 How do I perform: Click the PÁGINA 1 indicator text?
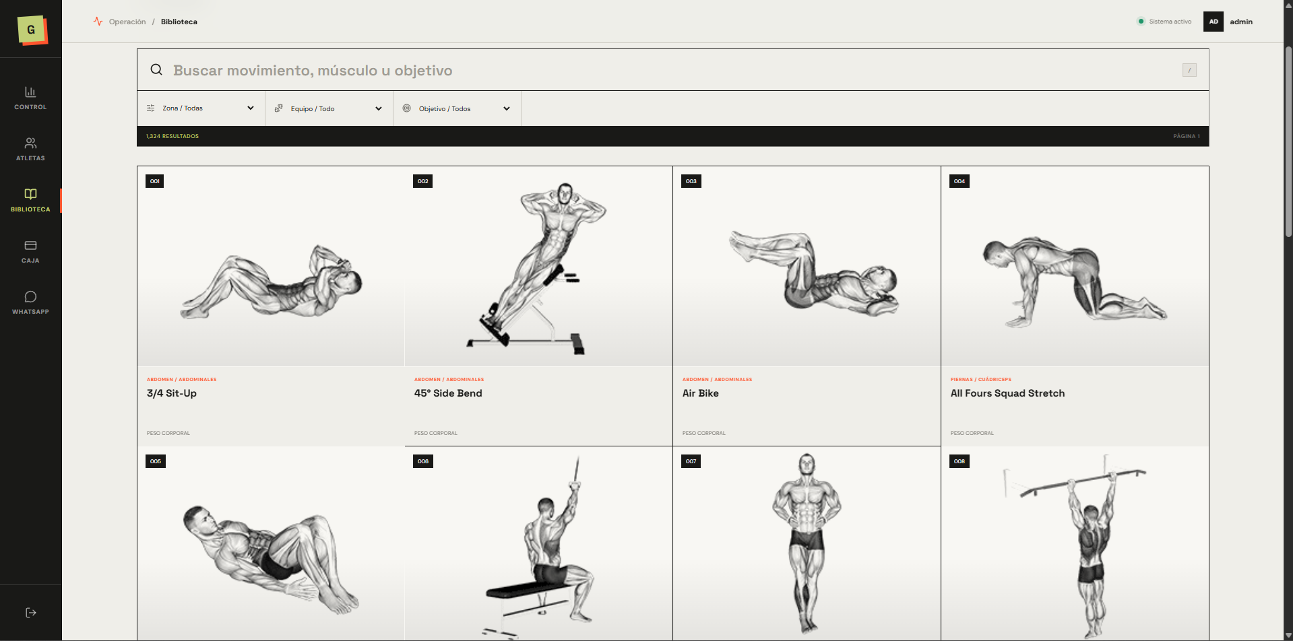(x=1187, y=136)
